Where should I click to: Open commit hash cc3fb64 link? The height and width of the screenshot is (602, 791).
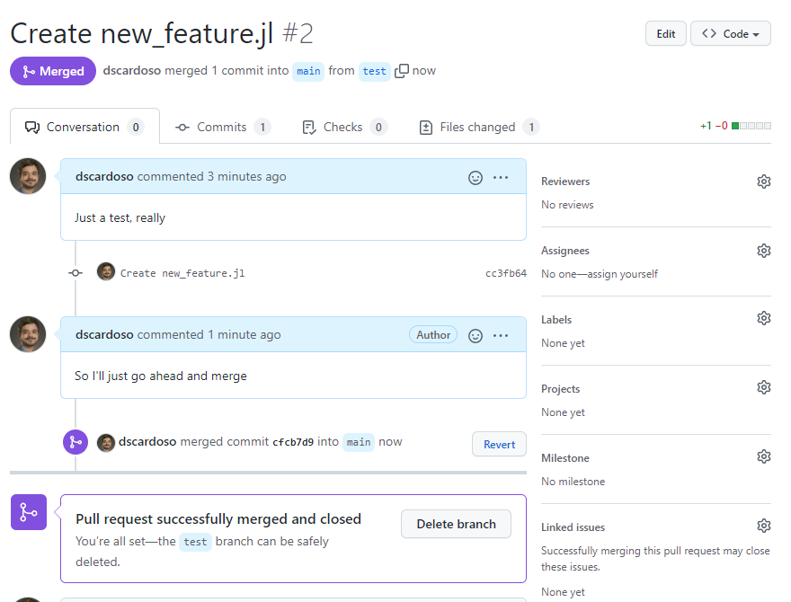tap(505, 273)
